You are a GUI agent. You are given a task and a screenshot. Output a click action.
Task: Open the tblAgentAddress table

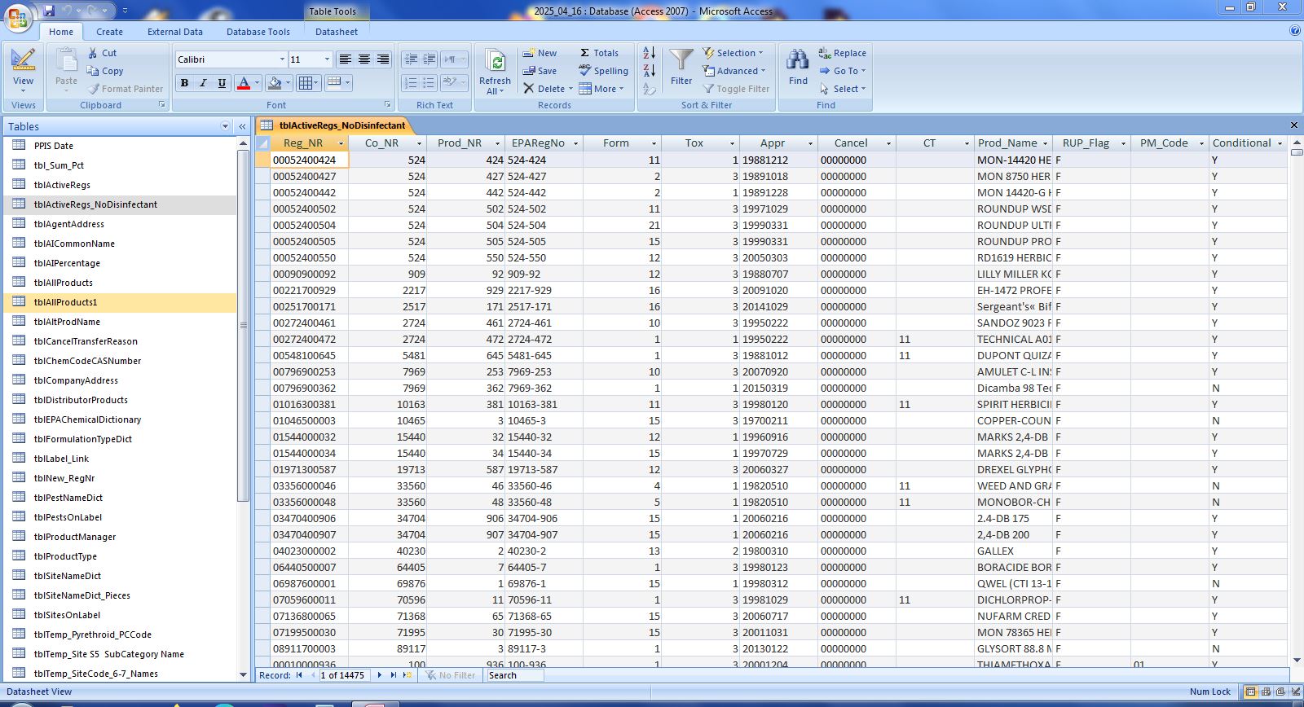120,224
